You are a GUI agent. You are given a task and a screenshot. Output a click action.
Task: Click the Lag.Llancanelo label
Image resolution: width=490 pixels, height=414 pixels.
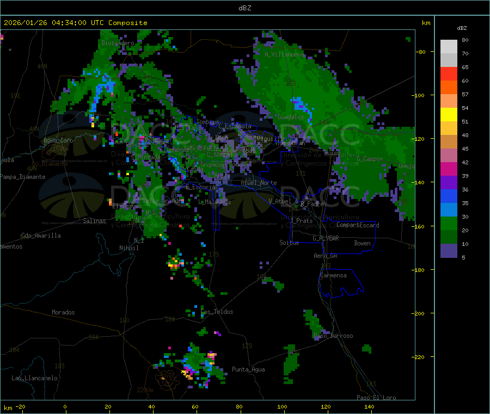(34, 379)
